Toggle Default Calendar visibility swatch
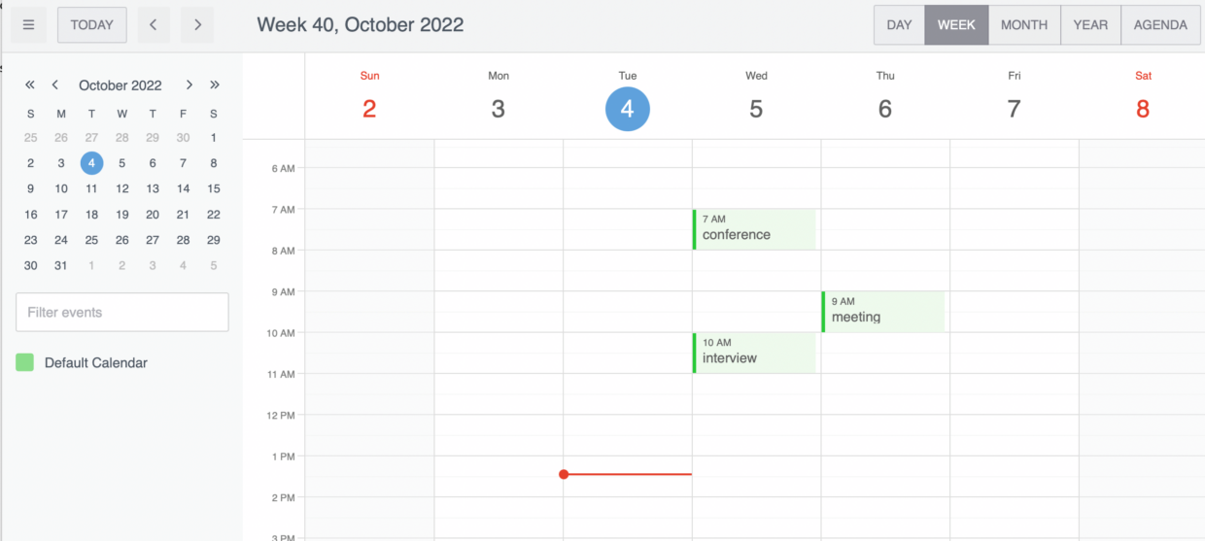Viewport: 1205px width, 541px height. click(x=25, y=362)
